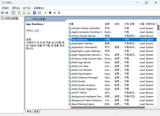Toggle the action pane toolbar icon
Image resolution: width=160 pixels, height=116 pixels.
(39, 13)
